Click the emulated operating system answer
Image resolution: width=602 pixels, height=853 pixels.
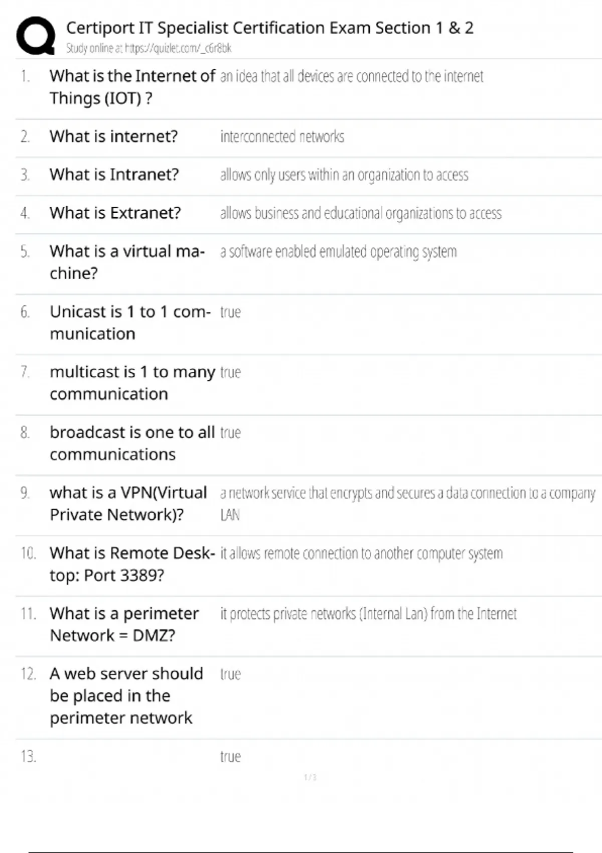[338, 251]
